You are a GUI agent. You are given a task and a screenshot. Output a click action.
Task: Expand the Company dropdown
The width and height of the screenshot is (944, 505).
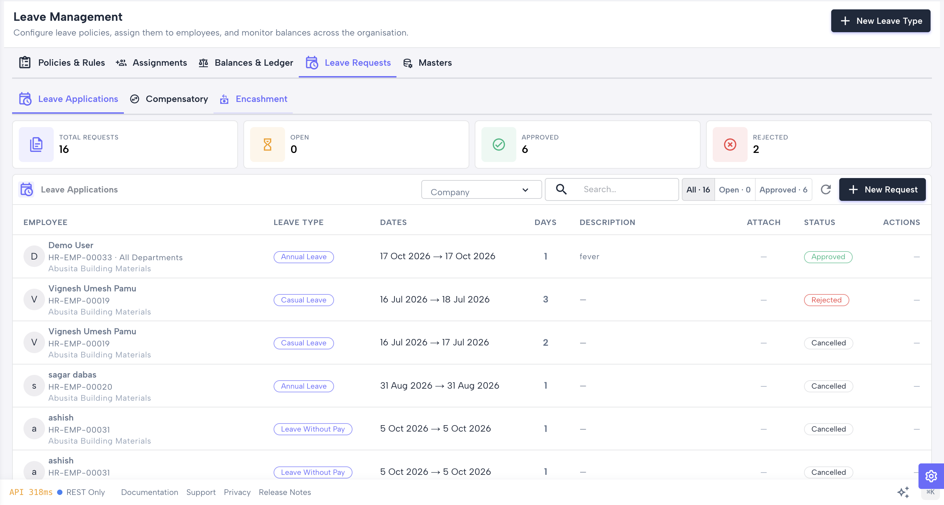pos(481,189)
